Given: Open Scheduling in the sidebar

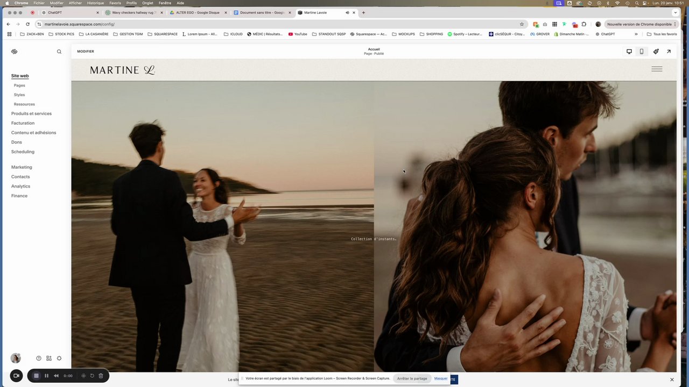Looking at the screenshot, I should [x=23, y=152].
